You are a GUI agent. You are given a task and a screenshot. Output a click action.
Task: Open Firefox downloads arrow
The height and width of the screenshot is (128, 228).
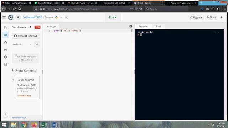(202, 9)
